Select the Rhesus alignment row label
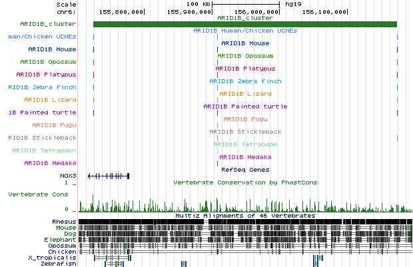Image resolution: width=413 pixels, height=267 pixels. tap(64, 221)
